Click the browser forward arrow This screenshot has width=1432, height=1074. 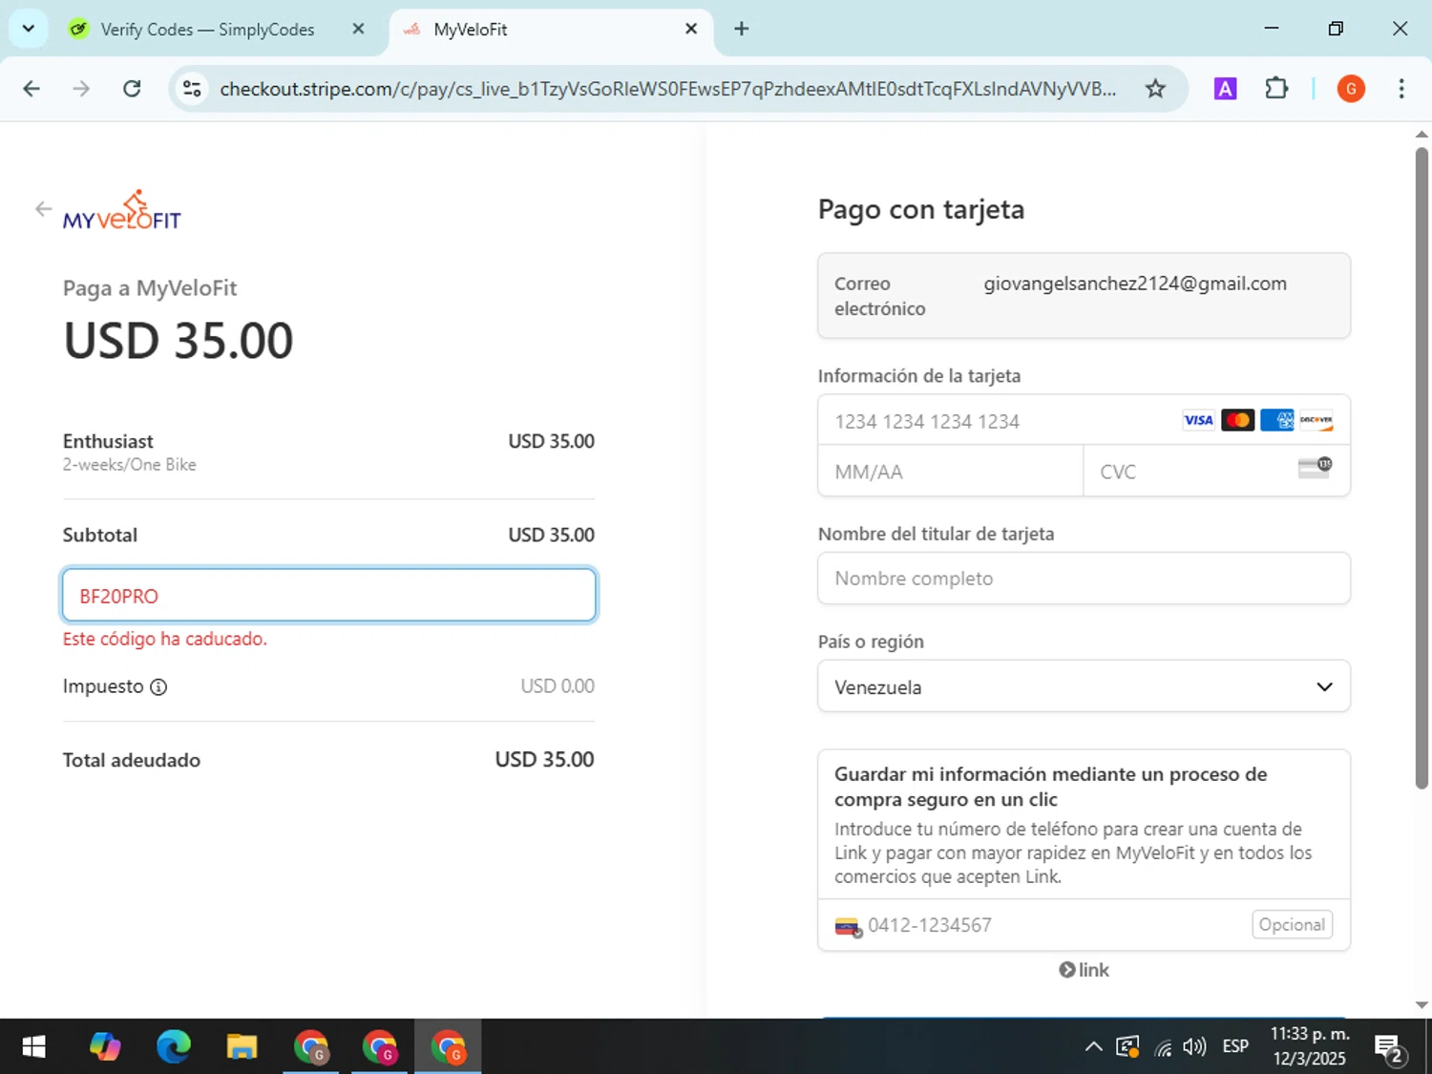pyautogui.click(x=81, y=89)
